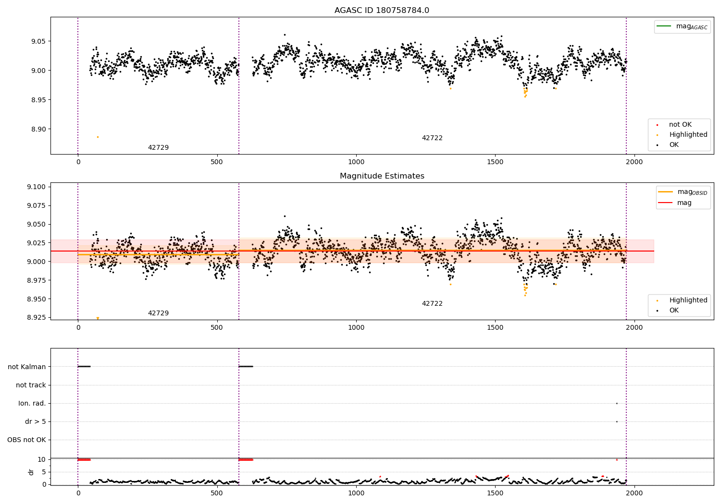Click the 1000 x-axis tick of middle plot
This screenshot has height=504, width=721.
point(356,327)
